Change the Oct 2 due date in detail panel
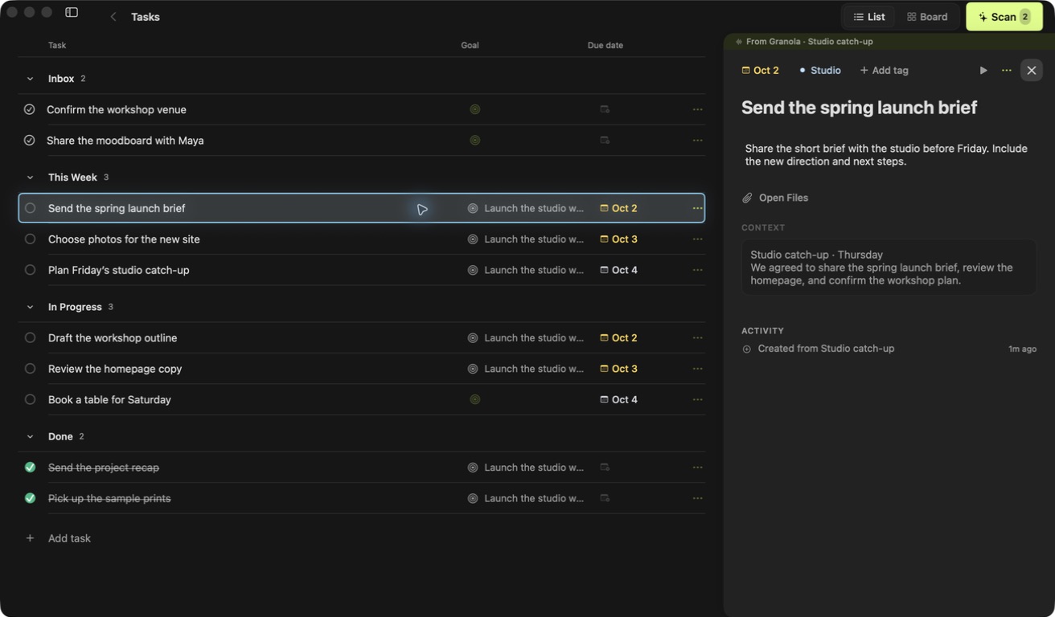Viewport: 1055px width, 617px height. pyautogui.click(x=760, y=71)
